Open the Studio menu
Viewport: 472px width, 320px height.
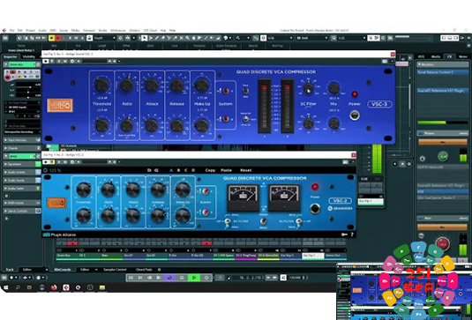(102, 30)
